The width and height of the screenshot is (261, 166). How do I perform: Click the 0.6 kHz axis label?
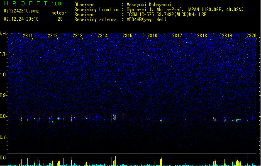tap(4, 158)
